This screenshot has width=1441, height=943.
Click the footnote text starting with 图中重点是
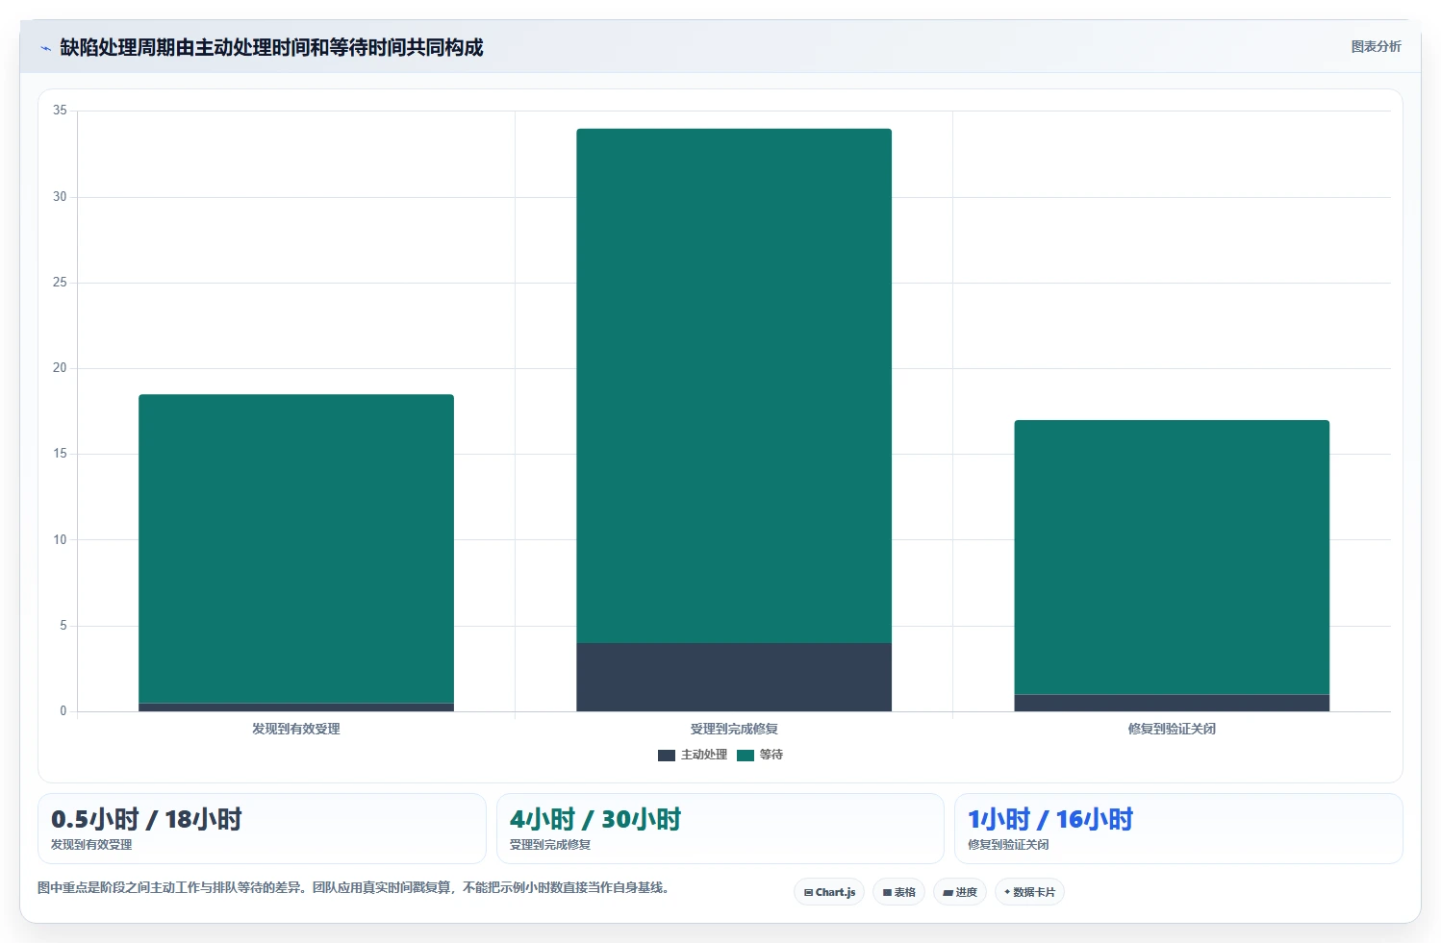pyautogui.click(x=353, y=887)
